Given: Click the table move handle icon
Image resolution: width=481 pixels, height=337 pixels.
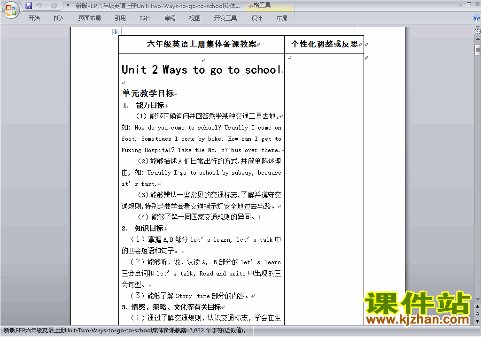Looking at the screenshot, I should point(115,32).
